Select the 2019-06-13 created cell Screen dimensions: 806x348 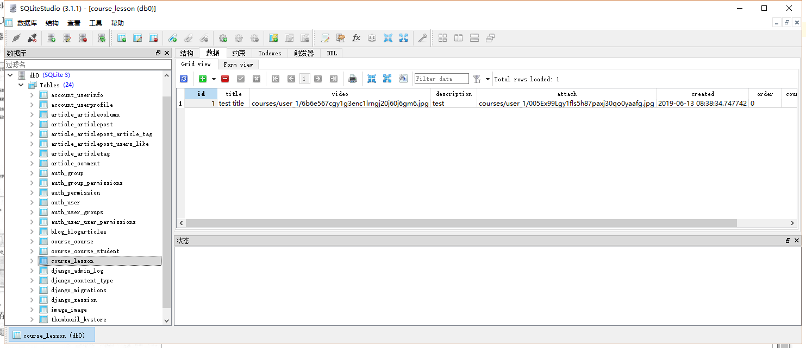(702, 104)
